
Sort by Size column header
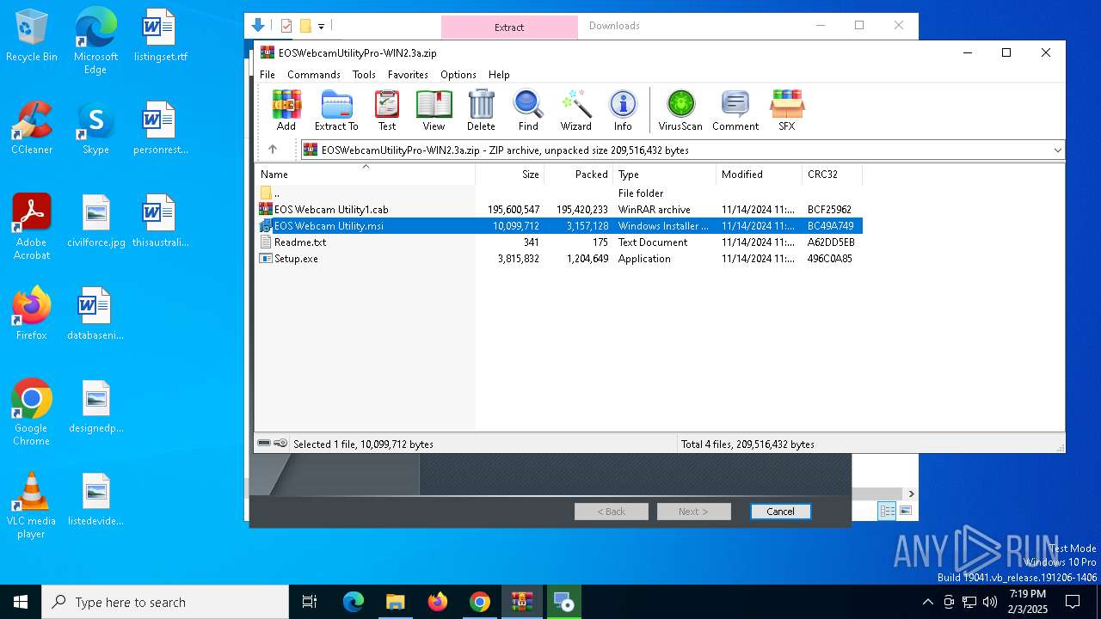point(510,175)
